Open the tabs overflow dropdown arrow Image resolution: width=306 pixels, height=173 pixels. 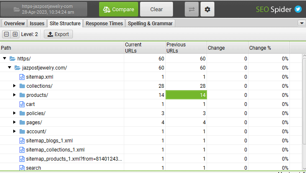pyautogui.click(x=302, y=23)
